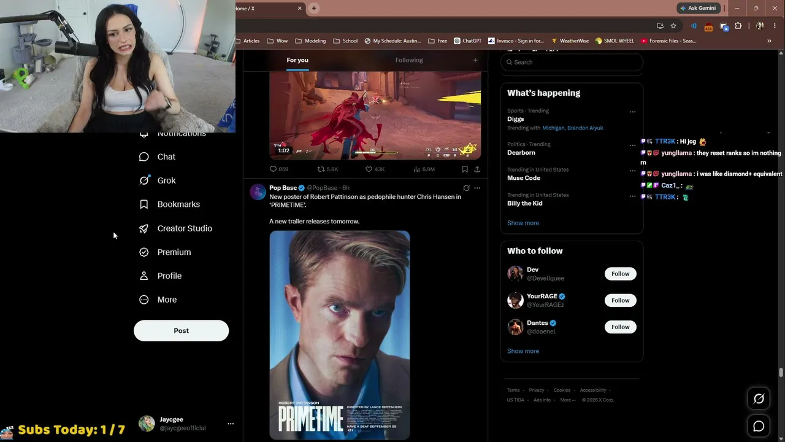
Task: Open the Wow bookmark folder
Action: (x=277, y=41)
